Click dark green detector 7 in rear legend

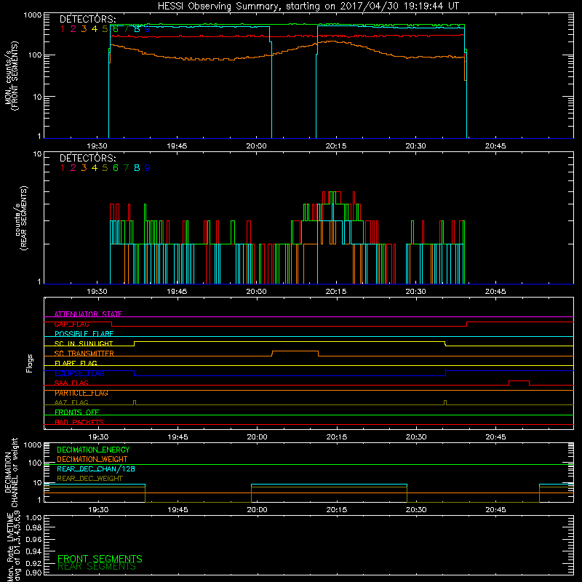click(126, 168)
